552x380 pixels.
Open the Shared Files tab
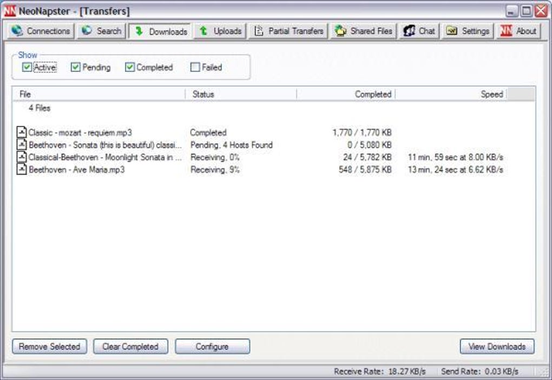[x=364, y=31]
